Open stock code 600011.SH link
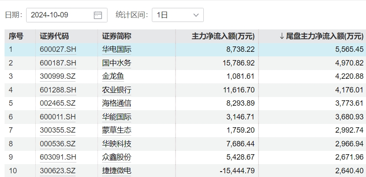 tap(58, 117)
